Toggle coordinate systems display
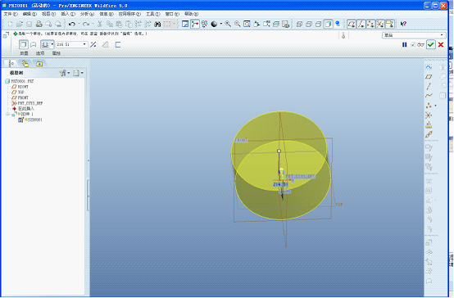The image size is (454, 298). [380, 24]
